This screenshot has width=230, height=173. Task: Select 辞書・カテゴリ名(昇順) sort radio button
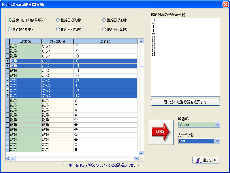25,20
